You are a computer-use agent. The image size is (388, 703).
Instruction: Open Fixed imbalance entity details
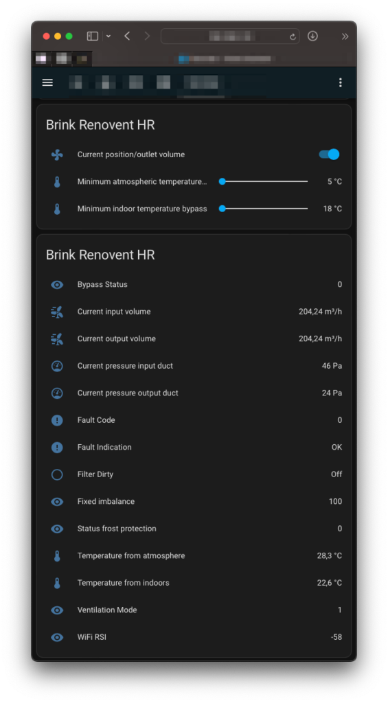click(x=194, y=502)
